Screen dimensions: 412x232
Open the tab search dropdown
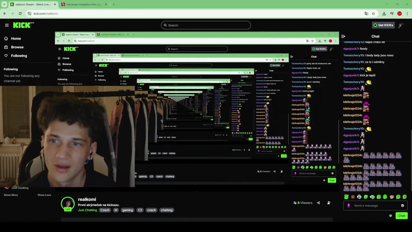pyautogui.click(x=4, y=4)
